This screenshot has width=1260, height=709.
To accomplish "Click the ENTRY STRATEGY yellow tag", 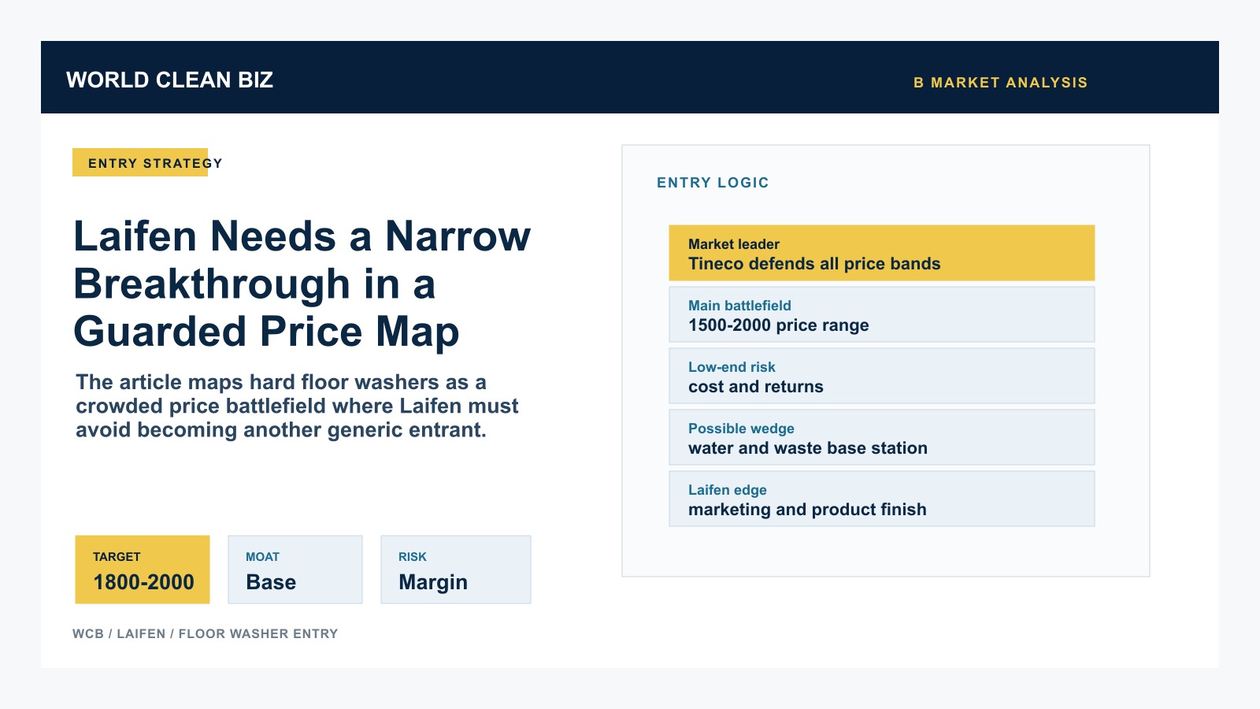I will pyautogui.click(x=140, y=162).
